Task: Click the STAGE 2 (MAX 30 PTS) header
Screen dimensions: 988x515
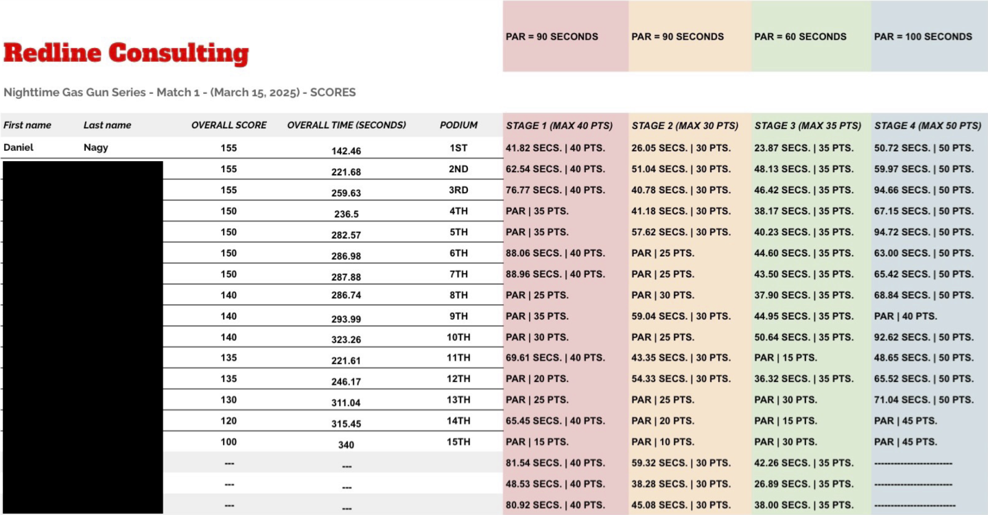Action: click(685, 126)
